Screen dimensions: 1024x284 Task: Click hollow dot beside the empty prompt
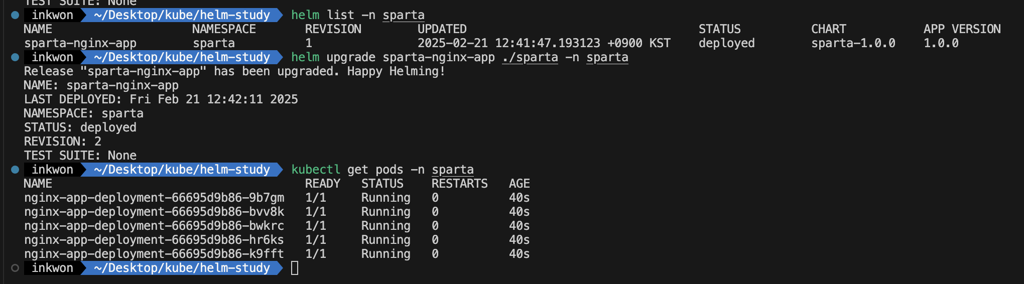coord(15,268)
